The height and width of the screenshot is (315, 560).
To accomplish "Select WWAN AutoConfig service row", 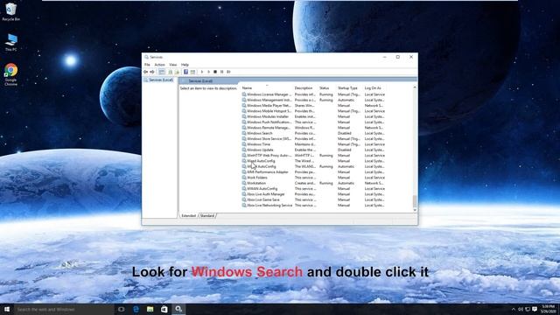I will (313, 189).
